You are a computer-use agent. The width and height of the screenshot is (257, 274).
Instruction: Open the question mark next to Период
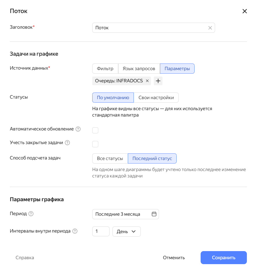click(x=31, y=214)
